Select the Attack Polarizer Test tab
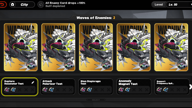192x108 pixels. click(x=58, y=87)
